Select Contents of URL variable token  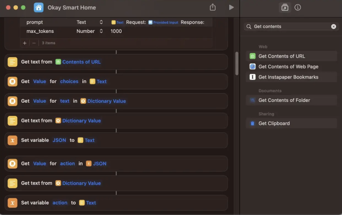pyautogui.click(x=78, y=62)
